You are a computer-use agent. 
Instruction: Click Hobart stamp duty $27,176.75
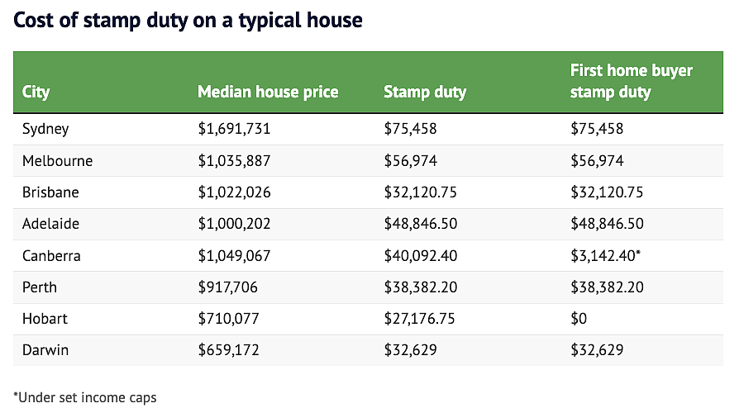(419, 319)
